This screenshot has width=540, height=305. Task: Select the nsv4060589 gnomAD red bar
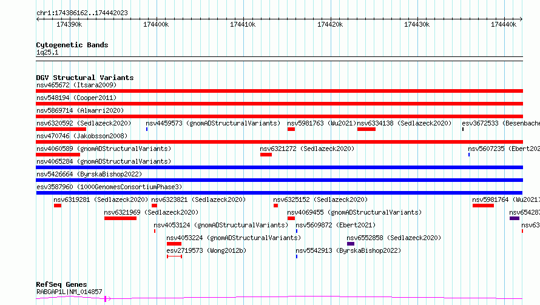(x=58, y=155)
